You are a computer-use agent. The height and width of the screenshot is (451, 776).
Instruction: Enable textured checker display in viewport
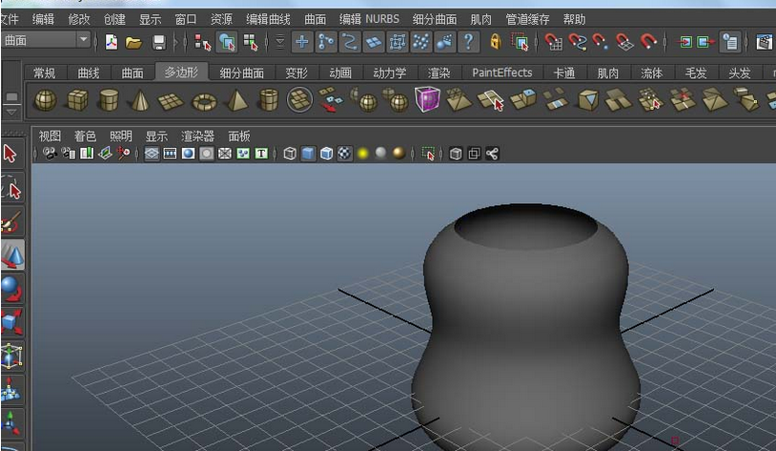(x=345, y=154)
